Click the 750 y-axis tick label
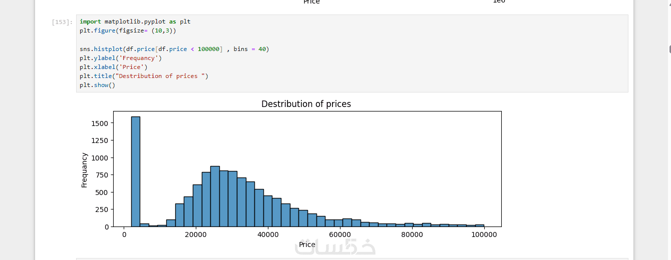The height and width of the screenshot is (260, 671). [102, 175]
